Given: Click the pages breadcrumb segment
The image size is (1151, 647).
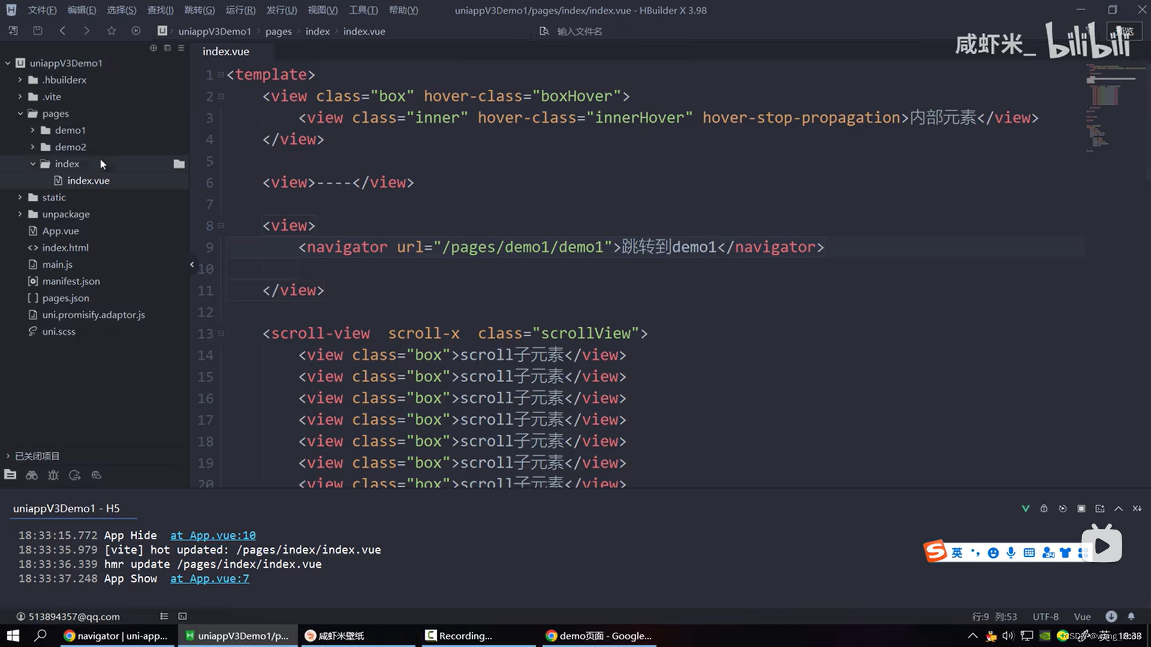Looking at the screenshot, I should click(279, 31).
